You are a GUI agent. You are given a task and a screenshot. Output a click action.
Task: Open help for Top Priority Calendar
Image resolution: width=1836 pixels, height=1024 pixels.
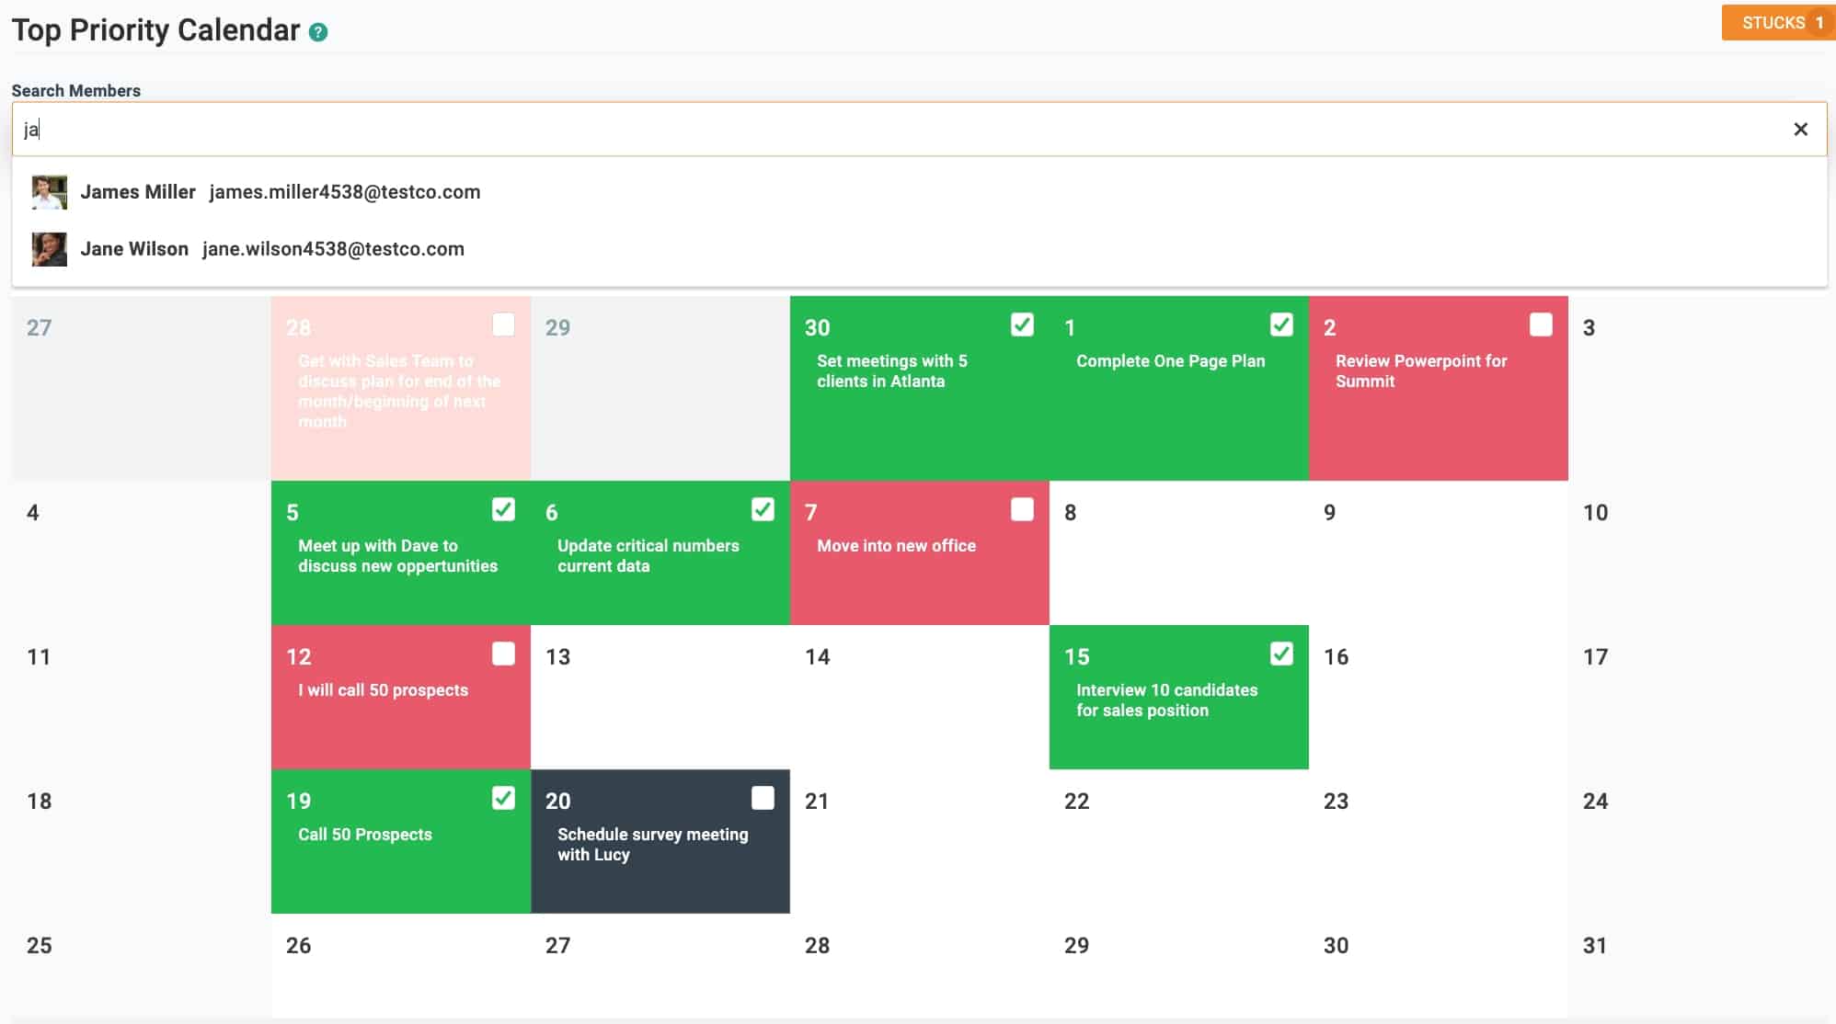click(317, 31)
